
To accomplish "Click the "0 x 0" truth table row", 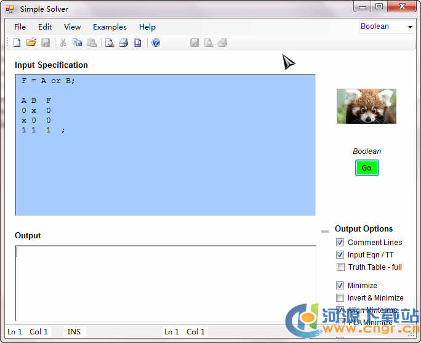I will 36,110.
